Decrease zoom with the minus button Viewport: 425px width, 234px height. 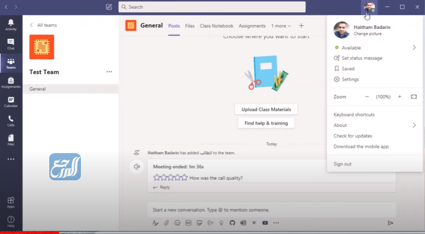click(367, 97)
